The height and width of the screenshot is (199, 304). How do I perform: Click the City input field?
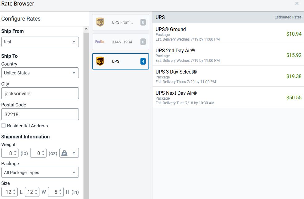click(40, 94)
